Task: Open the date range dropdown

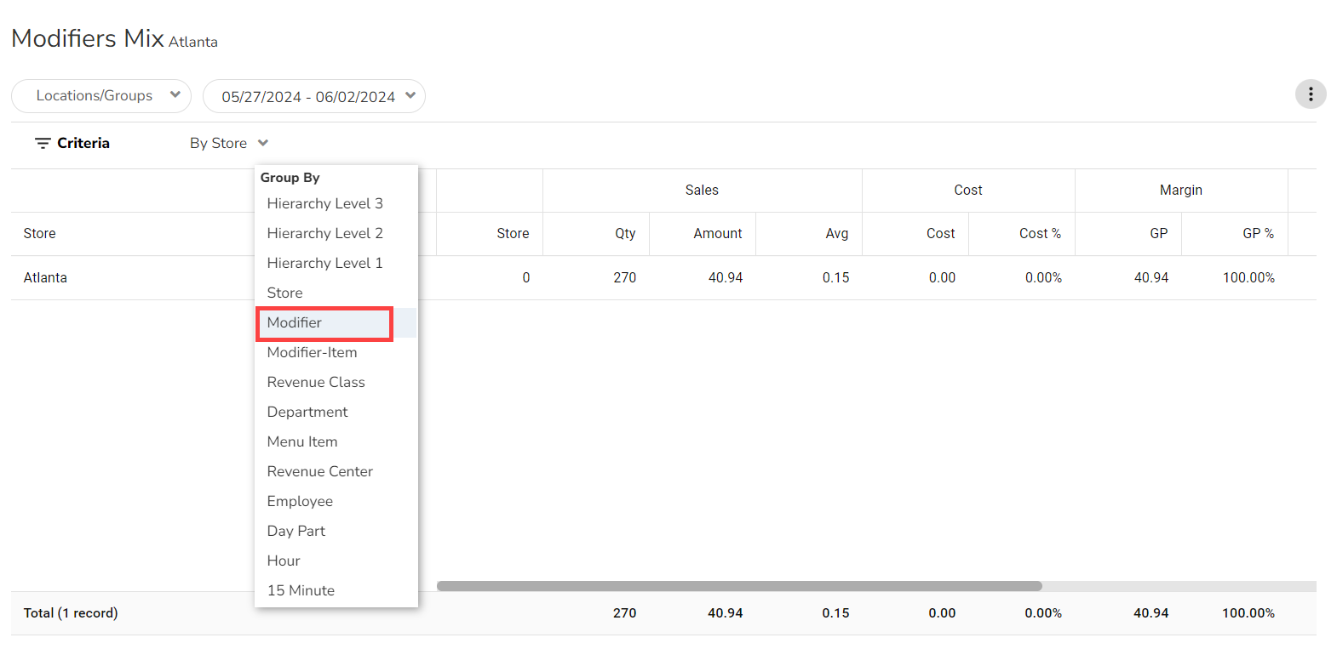Action: [313, 97]
